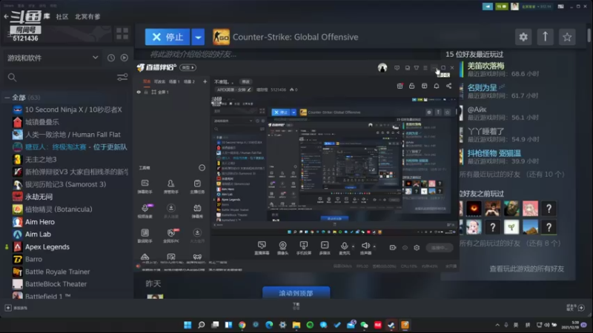Click the recent-activity clock icon in the sidebar
The image size is (593, 333).
coord(110,58)
